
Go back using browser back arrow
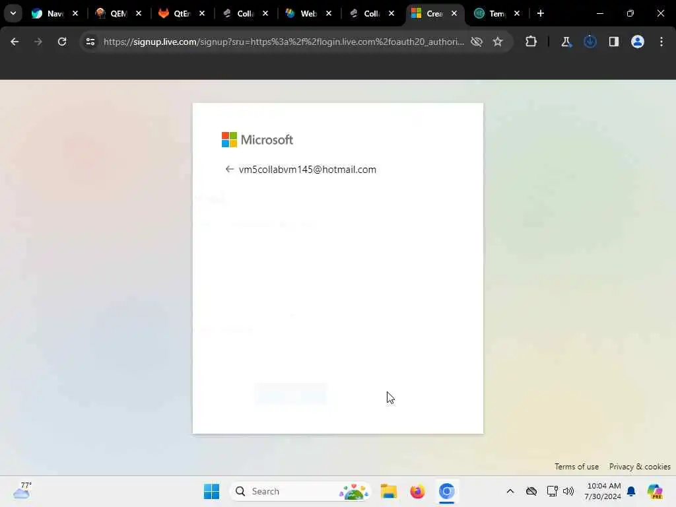[15, 42]
